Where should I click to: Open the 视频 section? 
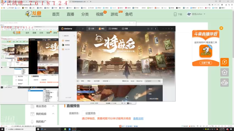pyautogui.click(x=99, y=14)
